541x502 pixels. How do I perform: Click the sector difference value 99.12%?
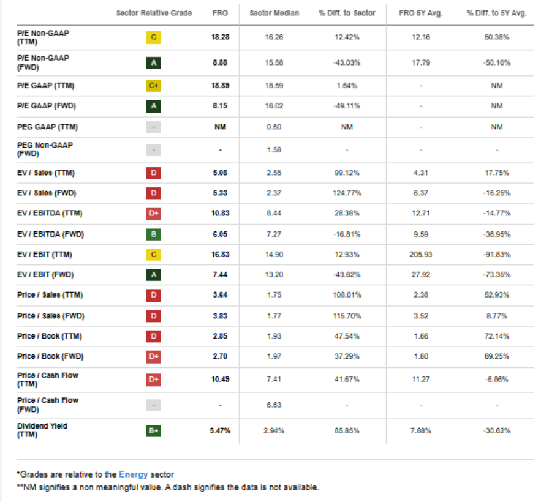[x=347, y=173]
